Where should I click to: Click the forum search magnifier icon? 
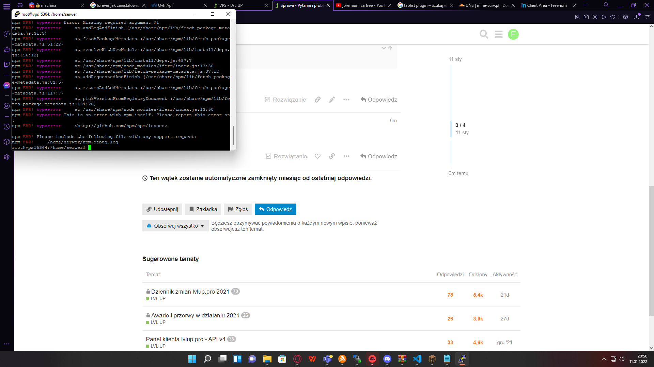tap(484, 34)
